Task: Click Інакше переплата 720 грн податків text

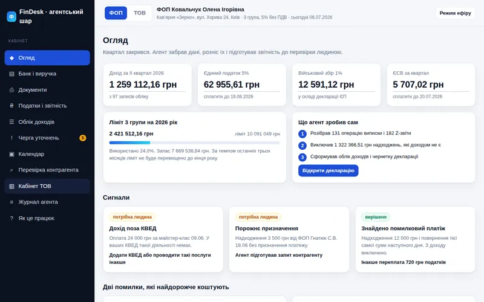Action: (404, 262)
